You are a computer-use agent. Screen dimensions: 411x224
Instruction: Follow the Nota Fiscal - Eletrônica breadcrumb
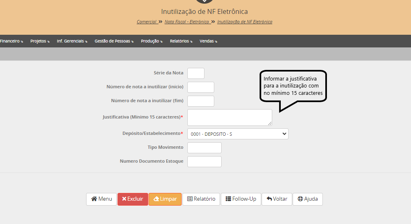[x=187, y=22]
